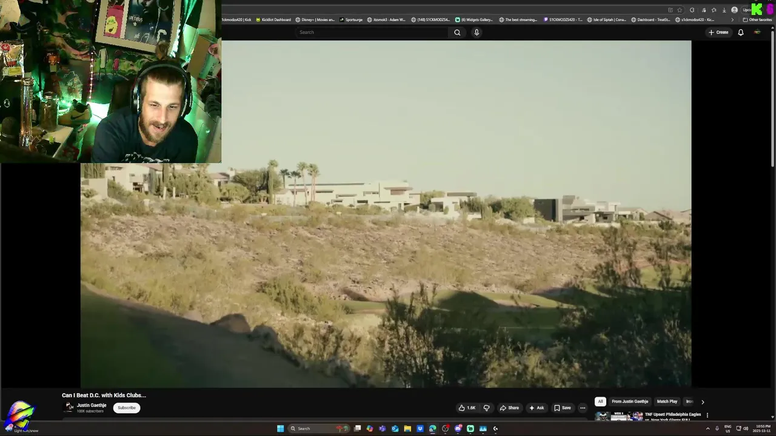Open Widgets Gallery bookmark

[x=474, y=19]
